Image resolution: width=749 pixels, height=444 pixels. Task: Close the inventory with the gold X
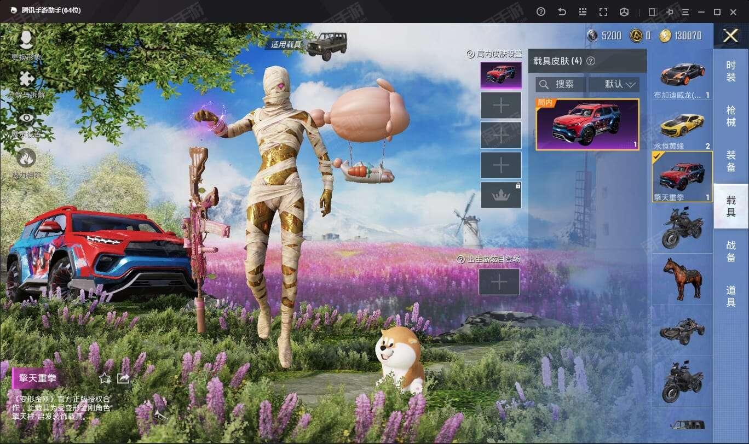point(730,36)
